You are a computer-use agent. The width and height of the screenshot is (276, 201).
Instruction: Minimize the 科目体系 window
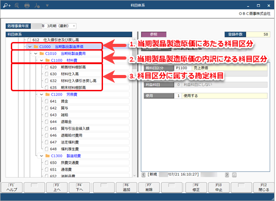pyautogui.click(x=248, y=5)
